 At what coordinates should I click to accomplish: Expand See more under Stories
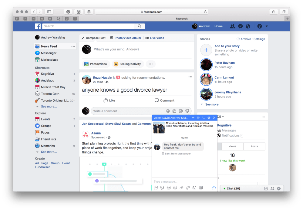pyautogui.click(x=212, y=104)
